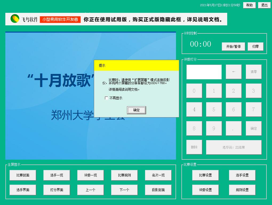The width and height of the screenshot is (272, 205).
Task: Click 确定 to dismiss the prompt dialog
Action: tap(136, 110)
